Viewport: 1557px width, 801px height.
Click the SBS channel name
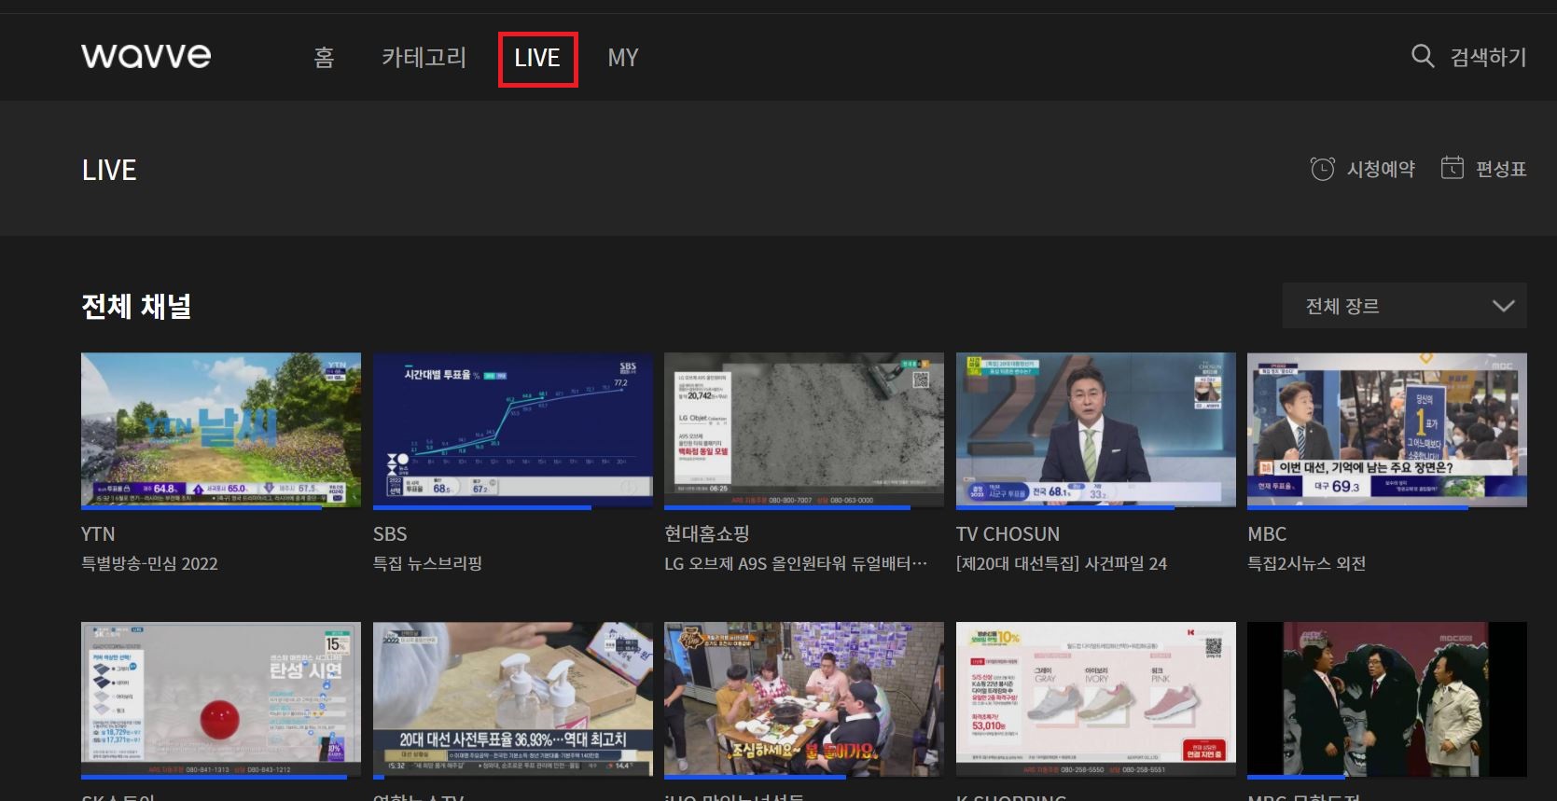(390, 534)
